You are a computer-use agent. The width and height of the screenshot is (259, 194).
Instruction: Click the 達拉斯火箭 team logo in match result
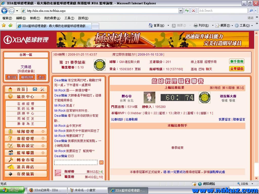[x=204, y=98]
